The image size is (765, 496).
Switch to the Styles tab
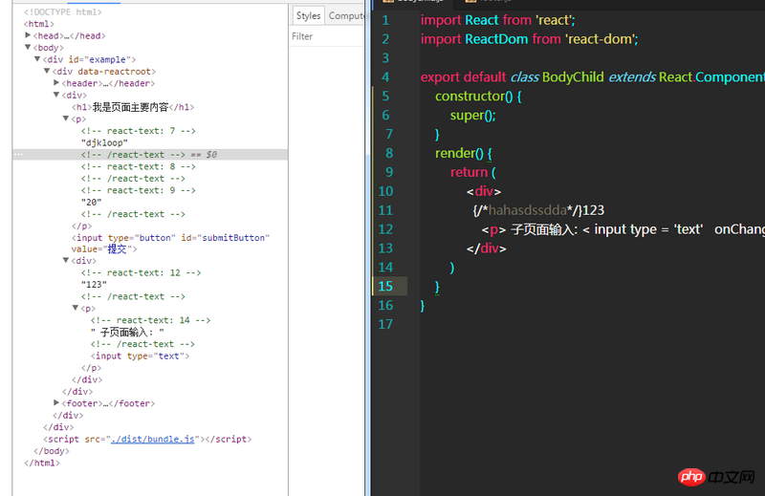tap(308, 15)
